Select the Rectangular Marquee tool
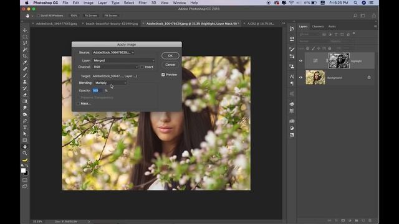Screen dimensions: 399x224 click(25, 37)
